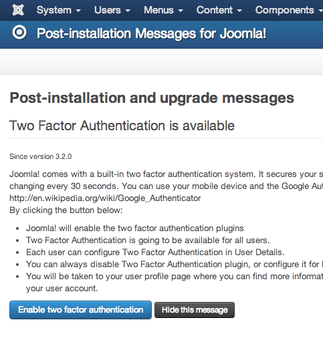Click Enable two factor authentication button
This screenshot has width=323, height=338.
click(x=80, y=310)
